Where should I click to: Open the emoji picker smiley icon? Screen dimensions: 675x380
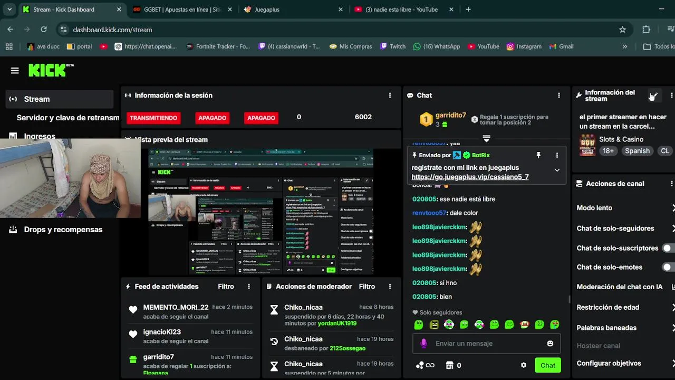click(x=550, y=344)
